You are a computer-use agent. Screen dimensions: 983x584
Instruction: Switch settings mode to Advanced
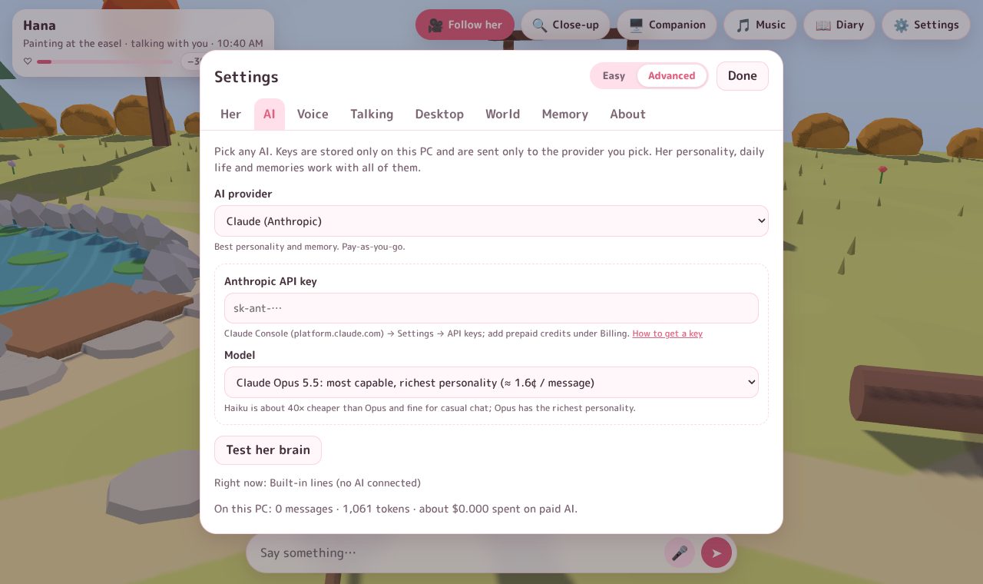coord(671,75)
